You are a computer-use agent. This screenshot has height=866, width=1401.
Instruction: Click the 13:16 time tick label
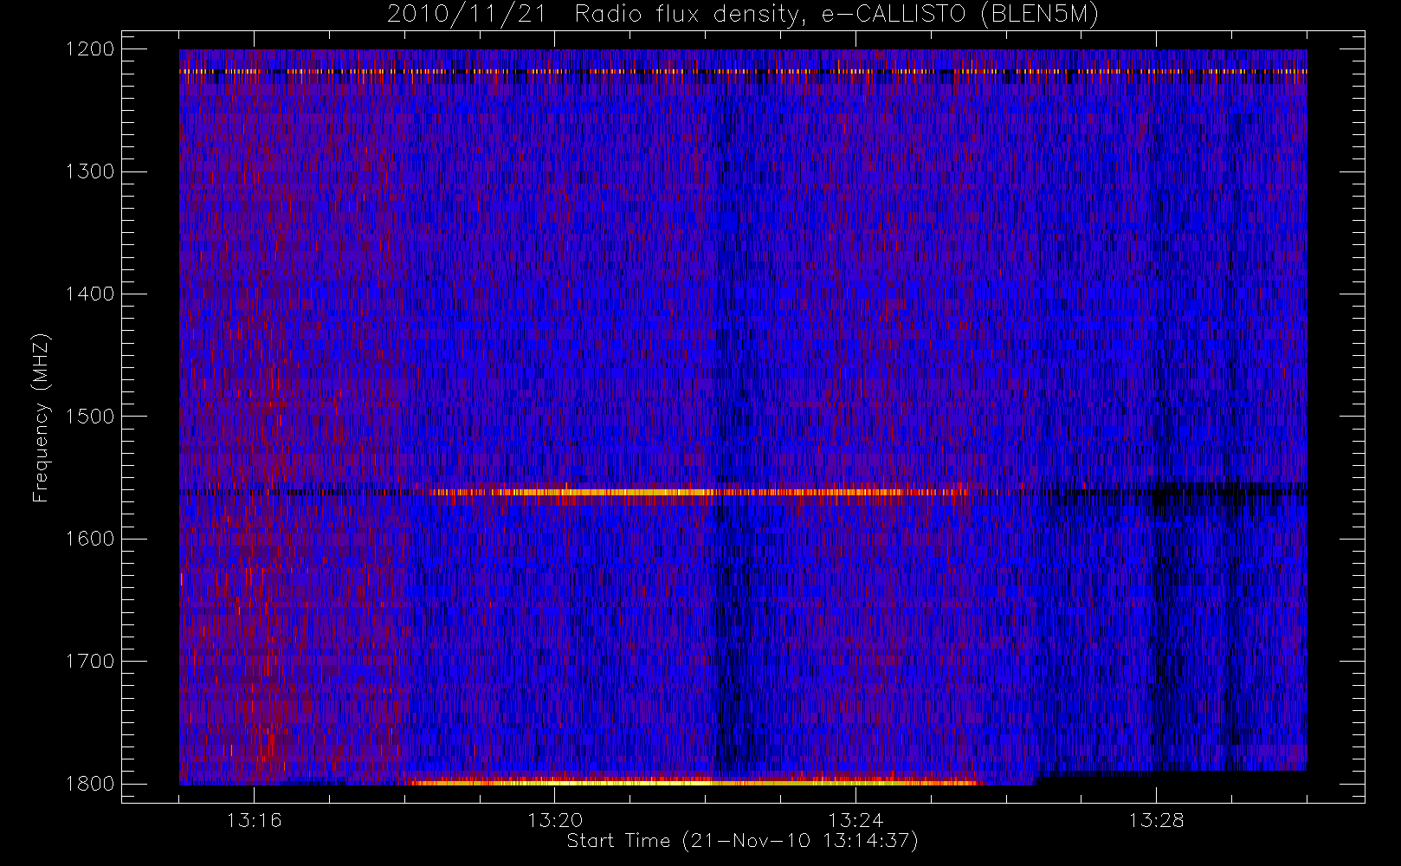(255, 820)
